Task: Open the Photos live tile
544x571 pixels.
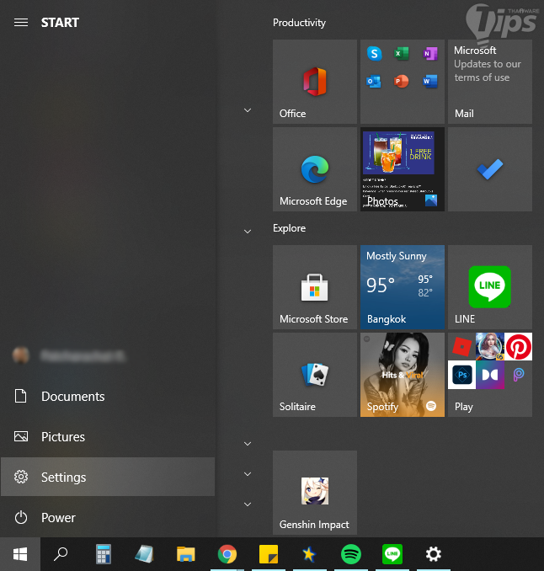Action: [403, 169]
